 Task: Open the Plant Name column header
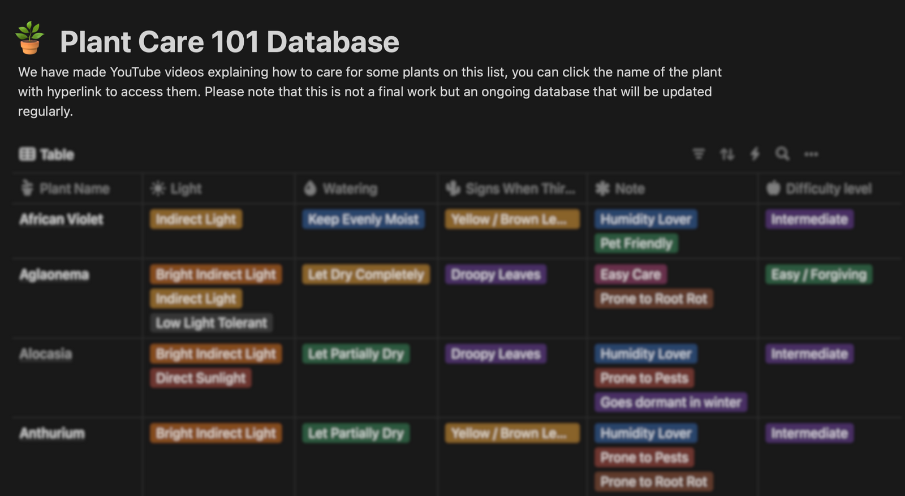click(x=74, y=189)
